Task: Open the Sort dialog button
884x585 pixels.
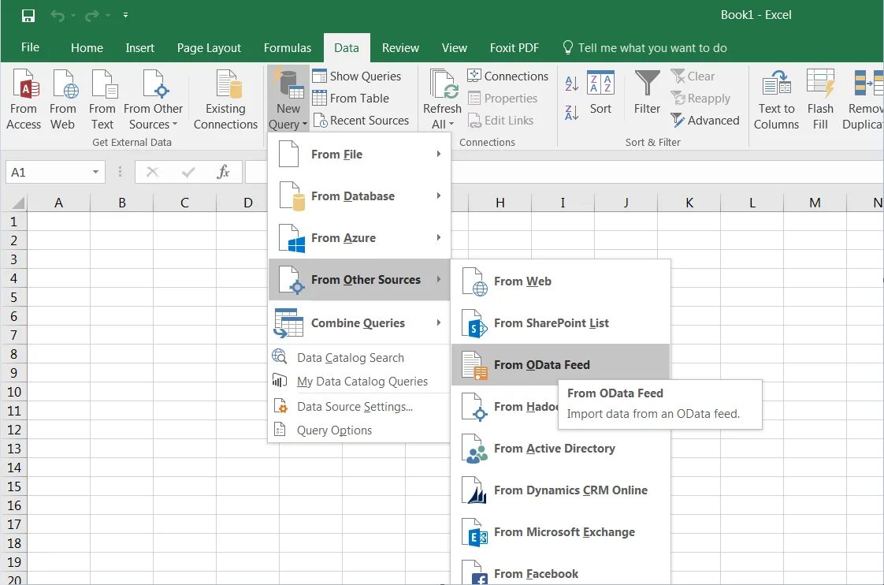Action: coord(600,92)
